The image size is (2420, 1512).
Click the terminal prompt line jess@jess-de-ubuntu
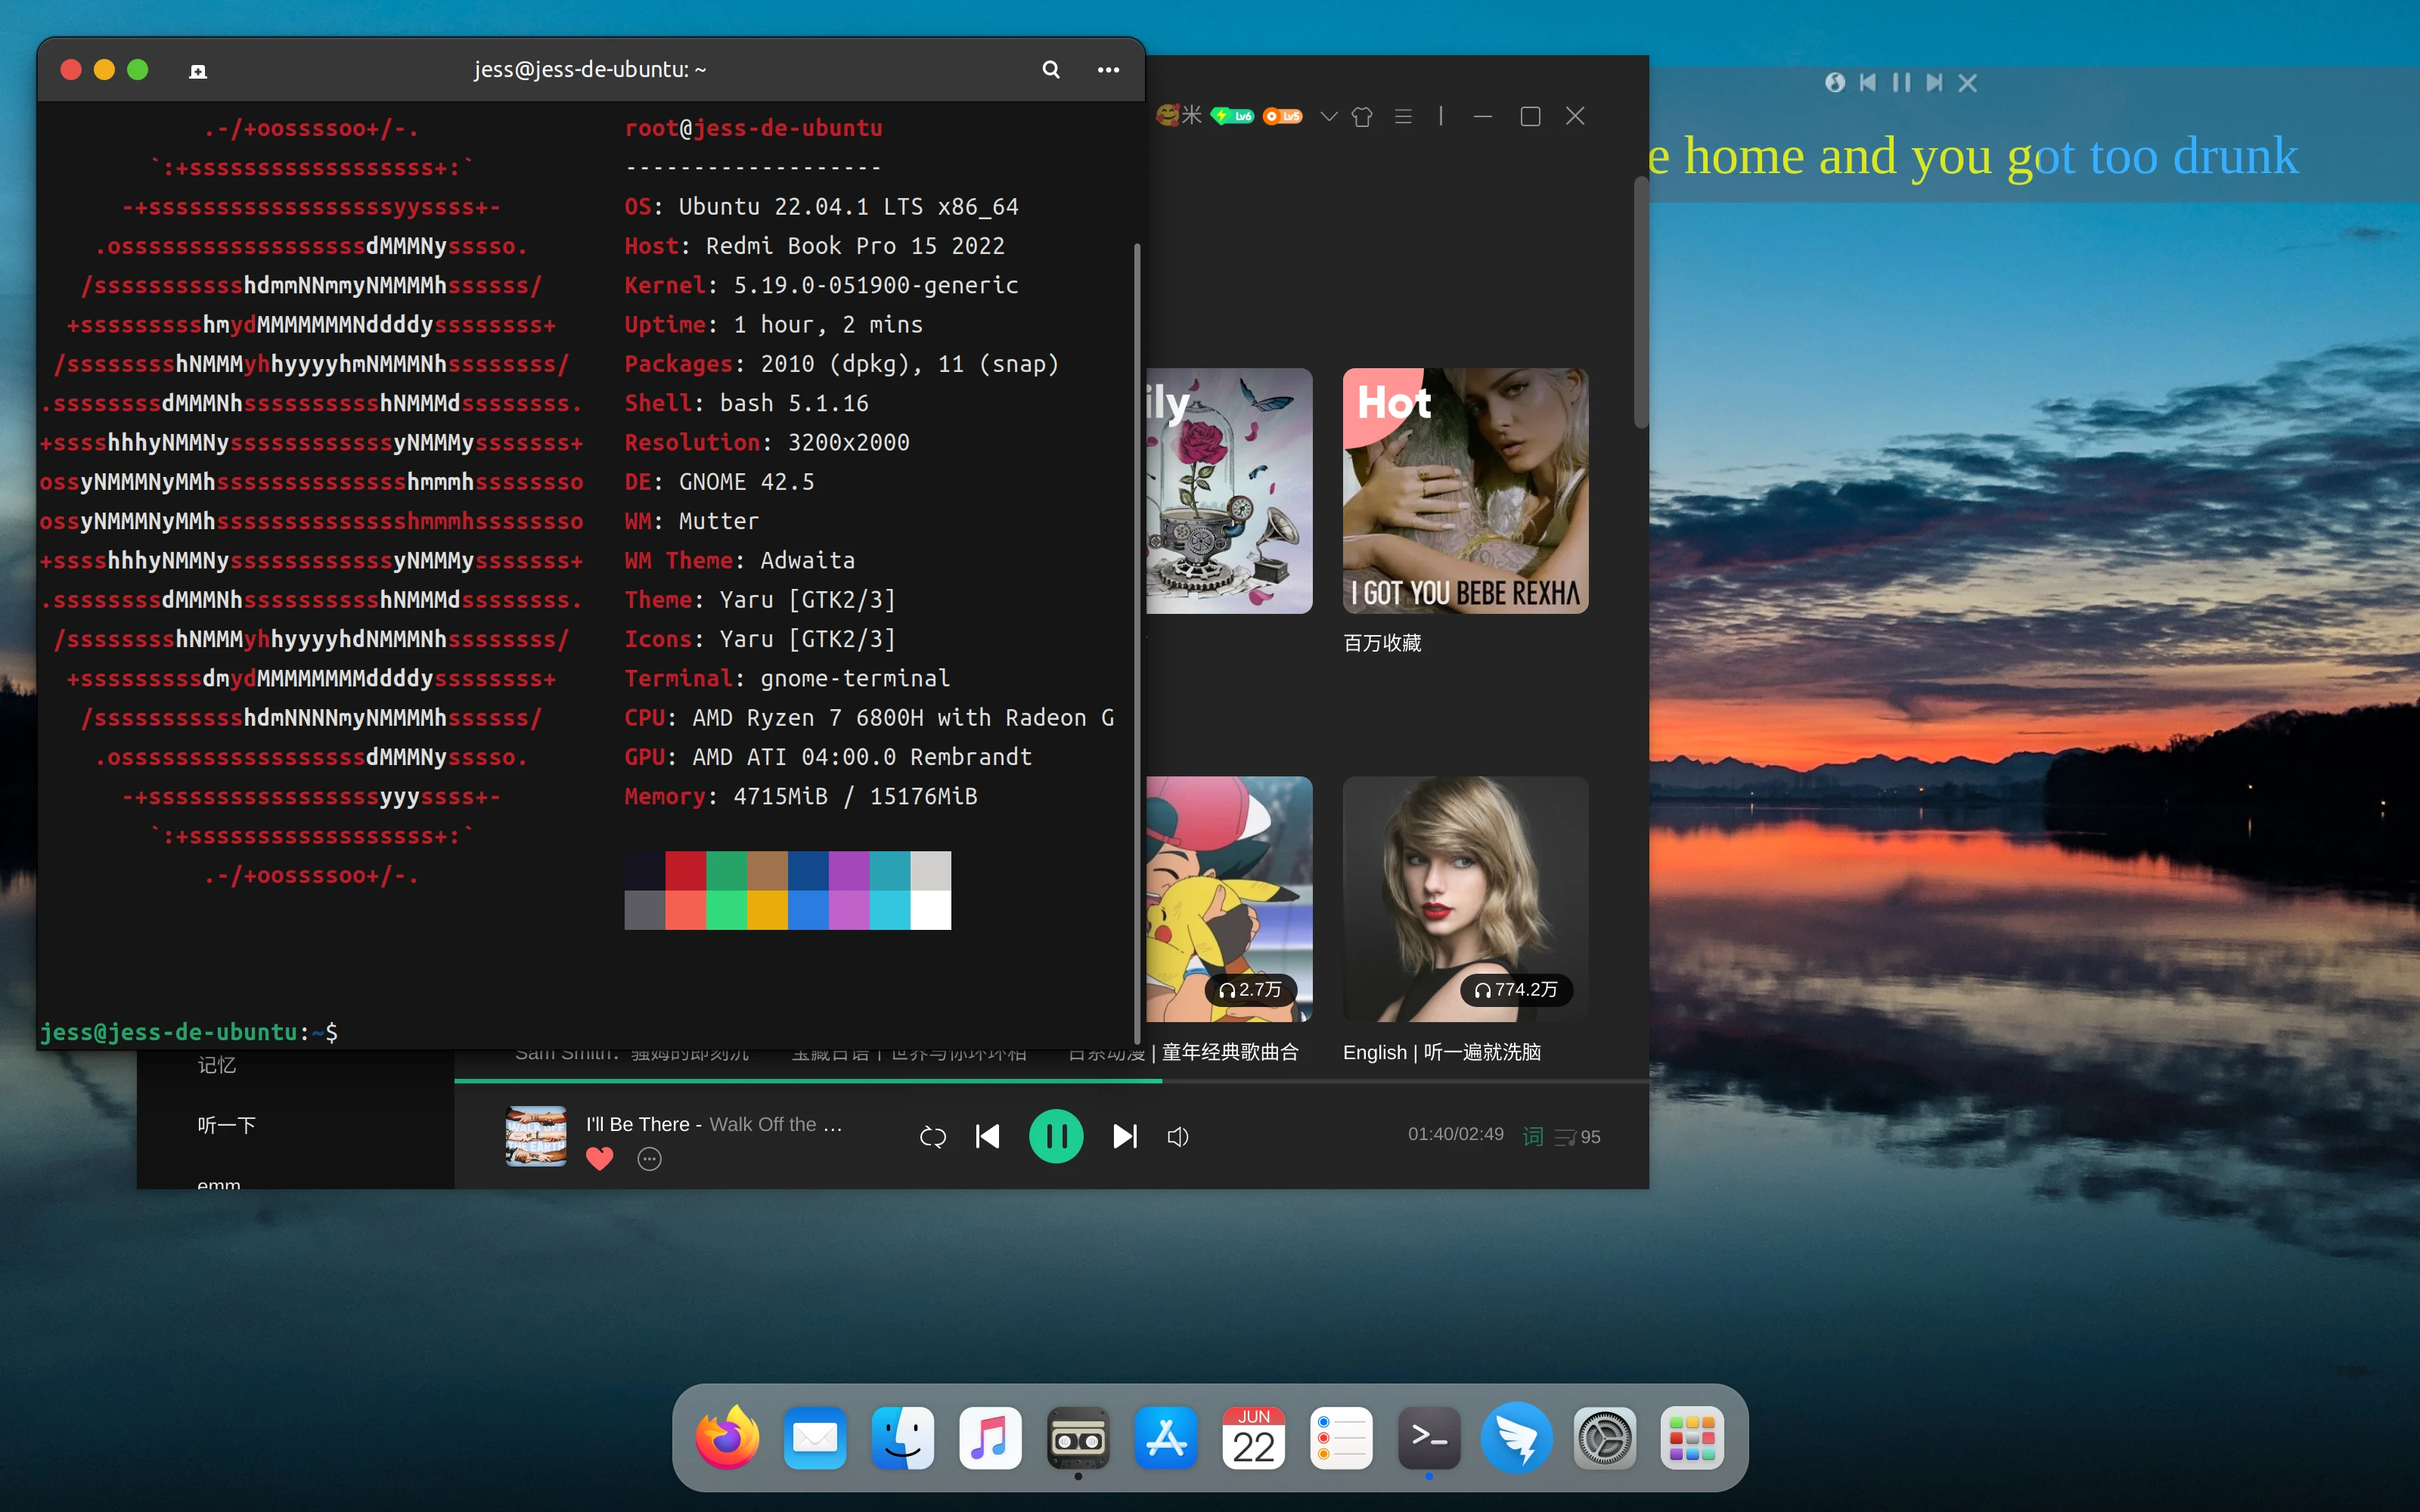188,1032
